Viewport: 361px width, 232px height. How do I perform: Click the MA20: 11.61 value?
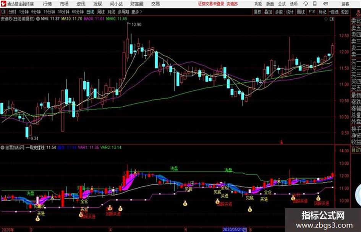pyautogui.click(x=94, y=19)
